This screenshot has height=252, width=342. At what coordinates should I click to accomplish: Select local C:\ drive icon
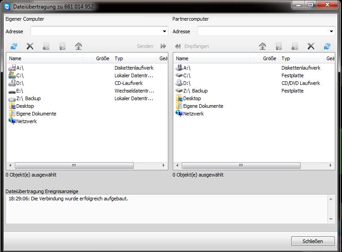(x=12, y=75)
